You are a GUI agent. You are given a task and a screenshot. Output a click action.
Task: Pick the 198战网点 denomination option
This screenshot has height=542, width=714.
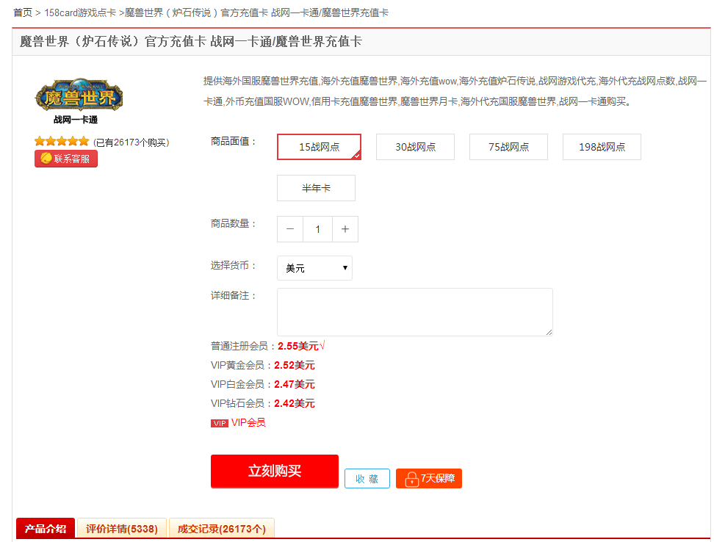pyautogui.click(x=602, y=147)
